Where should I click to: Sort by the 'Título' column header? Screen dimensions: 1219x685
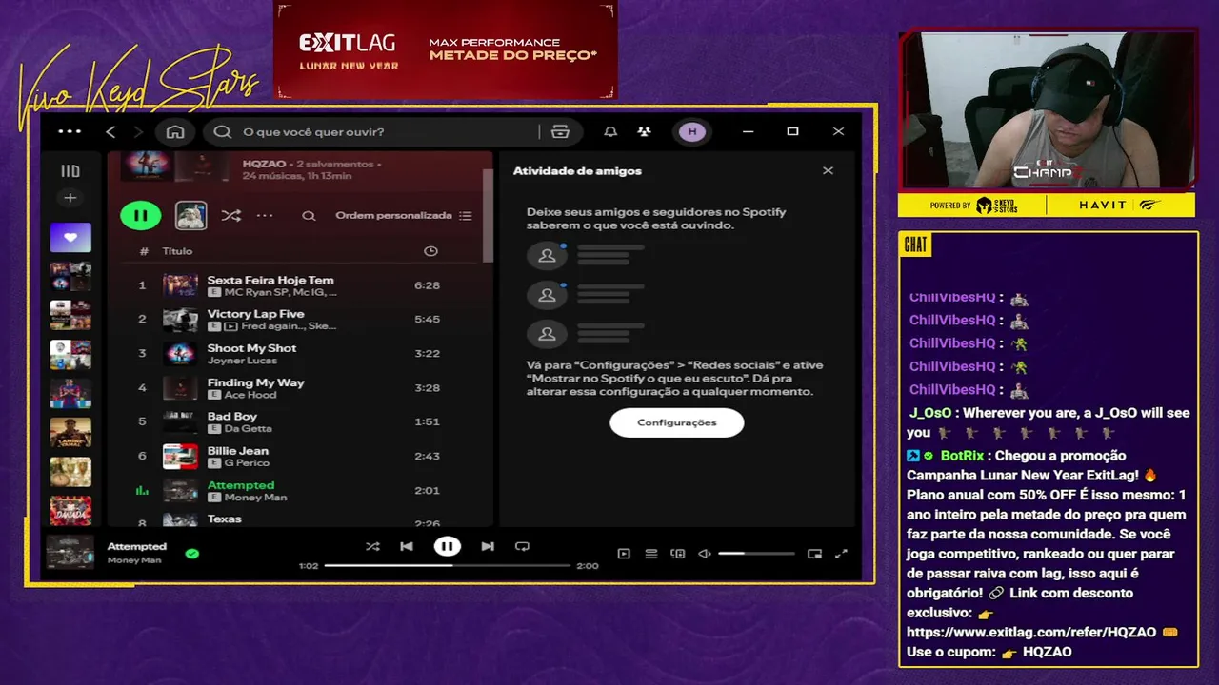click(177, 251)
